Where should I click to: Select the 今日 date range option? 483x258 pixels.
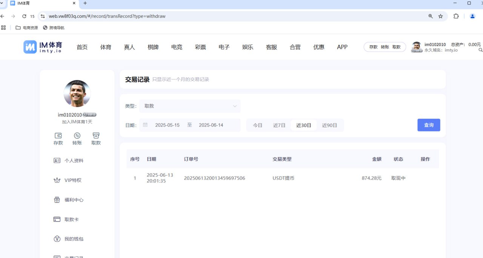257,125
